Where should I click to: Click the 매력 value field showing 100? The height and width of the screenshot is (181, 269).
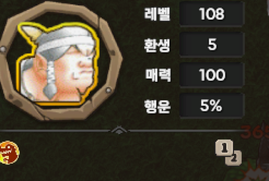(x=212, y=75)
